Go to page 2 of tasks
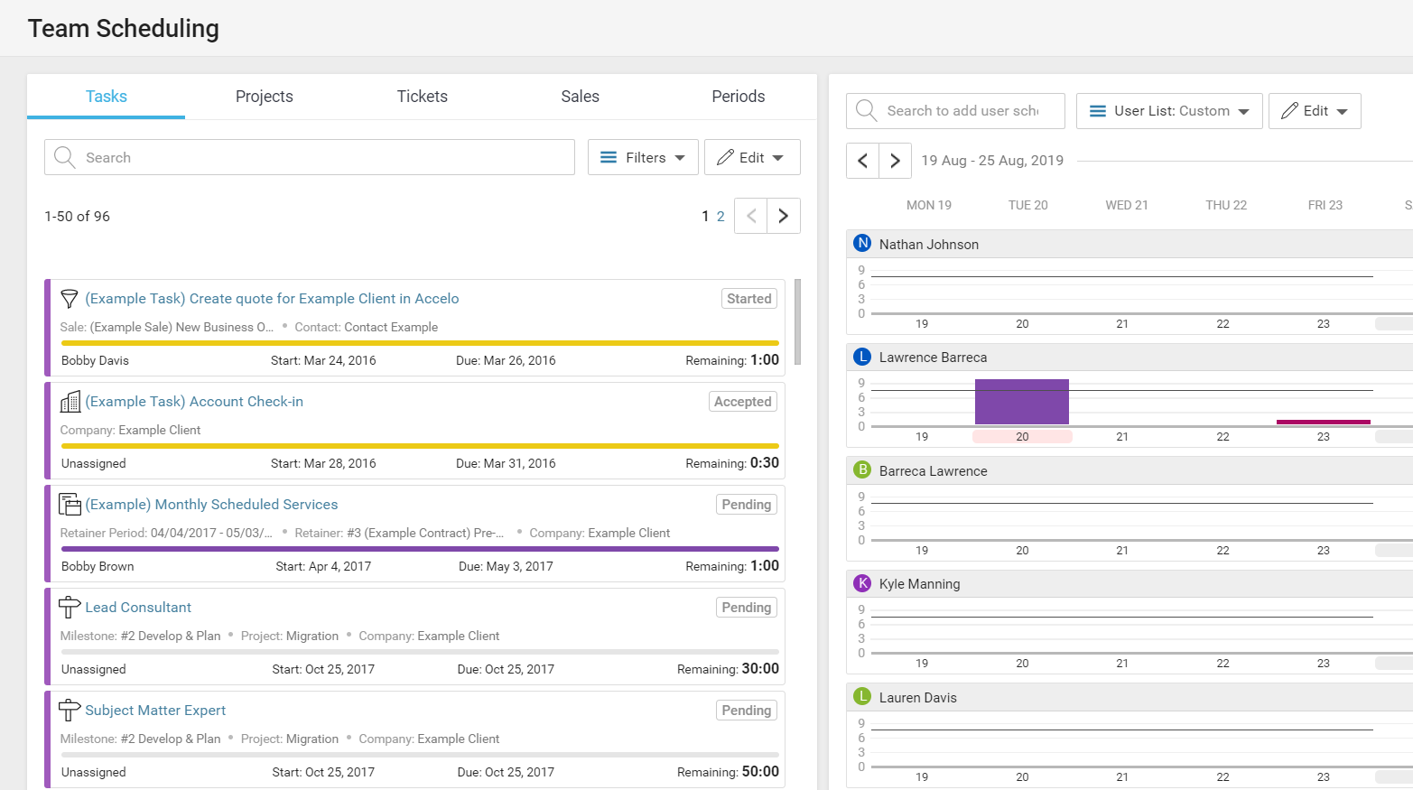Screen dimensions: 1413x790 click(720, 217)
